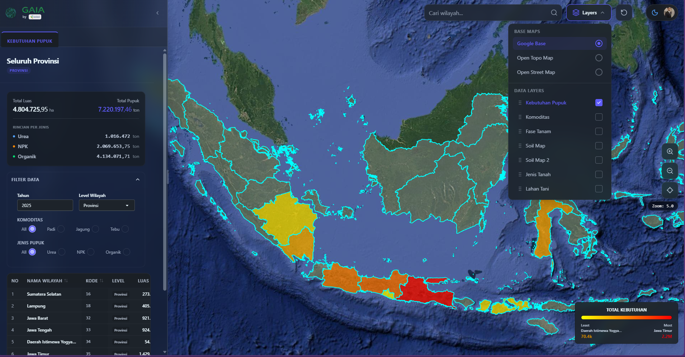Toggle dark mode moon icon
This screenshot has width=685, height=357.
[655, 13]
